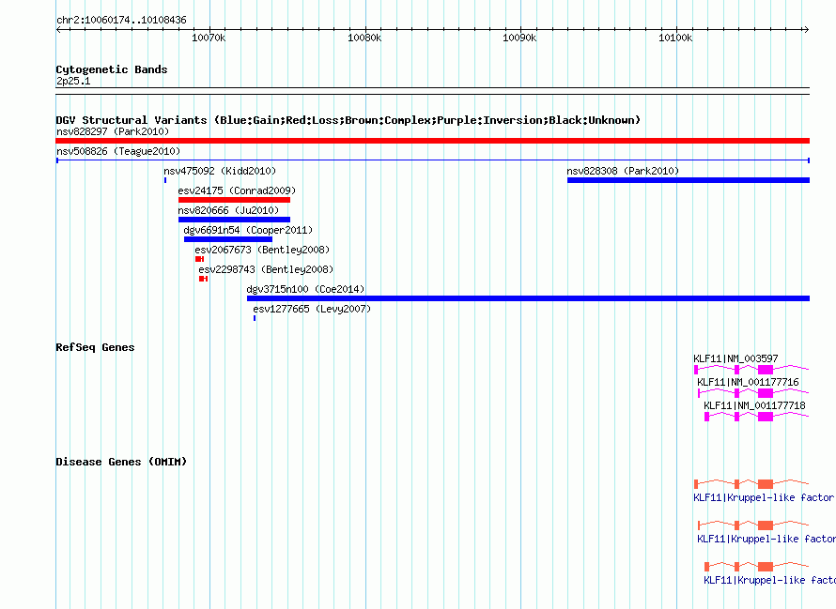Screen dimensions: 836x609
Task: Click the nsv828308 (Park2010) blue gain bar
Action: tap(689, 180)
